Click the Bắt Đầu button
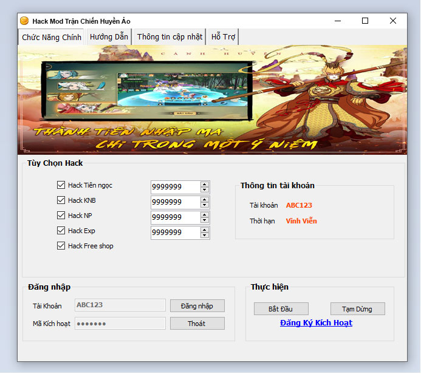This screenshot has width=421, height=374. coord(281,309)
